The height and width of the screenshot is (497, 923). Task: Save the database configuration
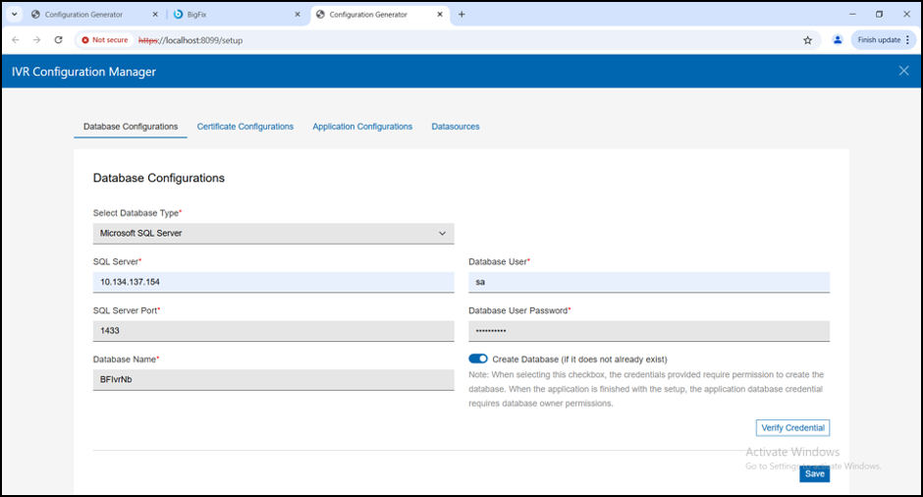pos(814,473)
